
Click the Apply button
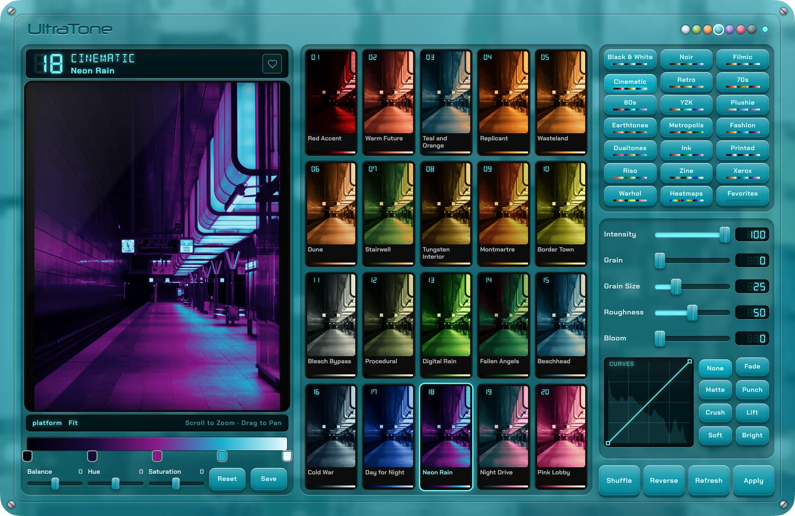(753, 481)
